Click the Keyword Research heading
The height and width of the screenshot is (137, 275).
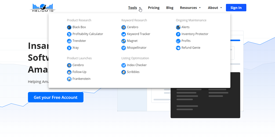click(134, 20)
